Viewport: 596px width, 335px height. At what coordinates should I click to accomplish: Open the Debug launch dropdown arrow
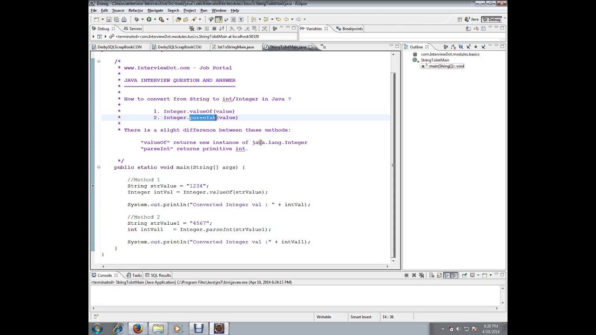pyautogui.click(x=142, y=19)
